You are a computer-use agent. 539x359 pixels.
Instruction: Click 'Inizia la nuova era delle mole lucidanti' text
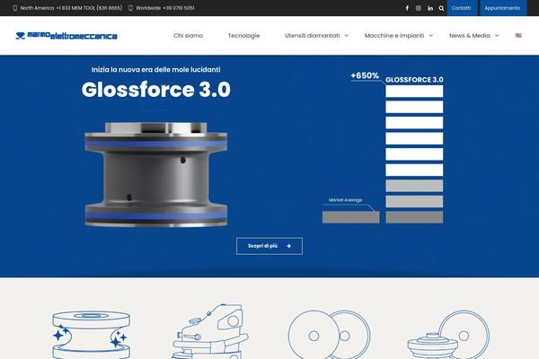tap(155, 69)
